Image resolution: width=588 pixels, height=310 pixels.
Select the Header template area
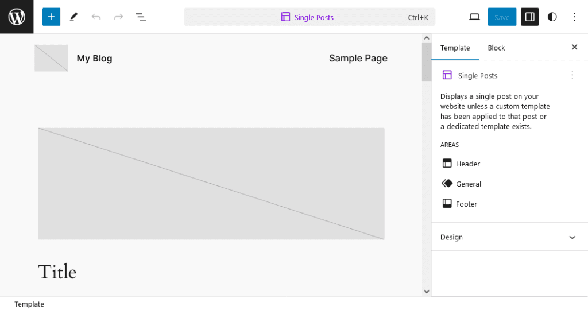point(461,164)
